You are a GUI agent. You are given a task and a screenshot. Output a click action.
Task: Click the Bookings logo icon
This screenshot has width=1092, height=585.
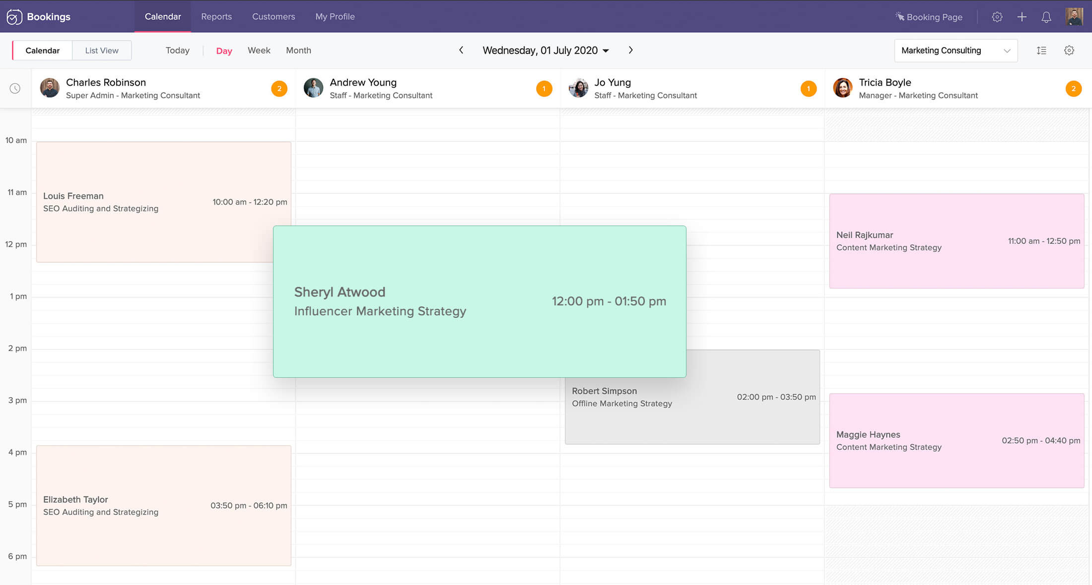pyautogui.click(x=14, y=17)
